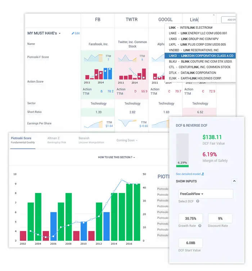The image size is (252, 271).
Task: Click Short Ratio value 6.52
Action: (200, 112)
